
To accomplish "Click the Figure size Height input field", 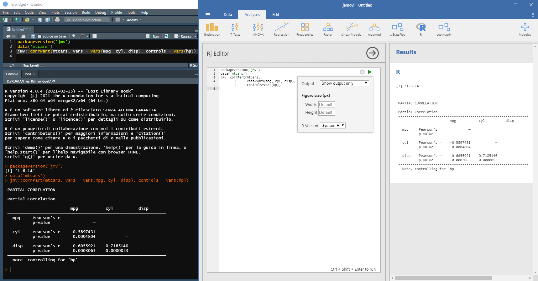I will [327, 112].
